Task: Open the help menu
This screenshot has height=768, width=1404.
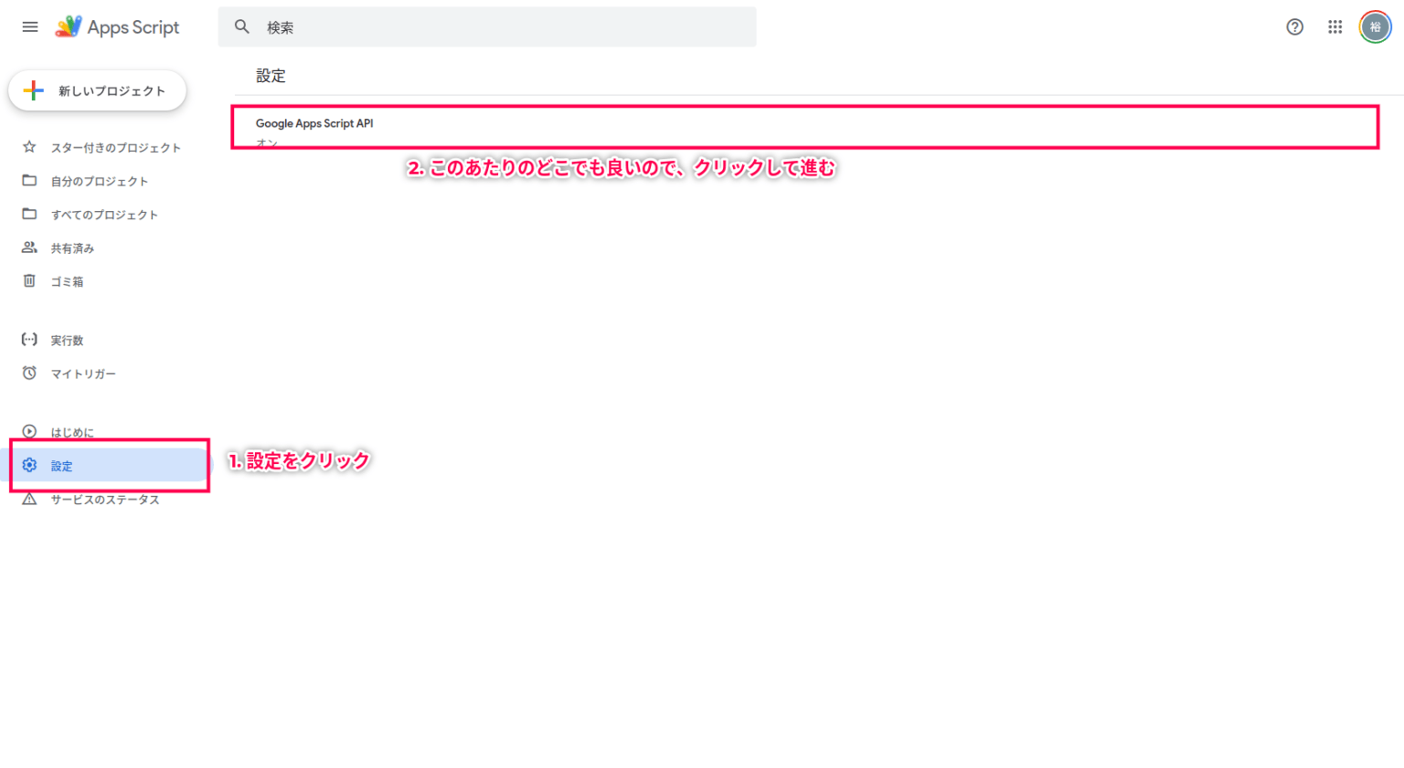Action: [1294, 26]
